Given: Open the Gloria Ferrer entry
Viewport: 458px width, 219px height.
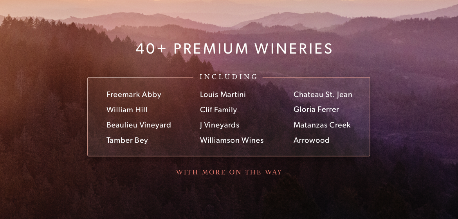Looking at the screenshot, I should [x=316, y=110].
